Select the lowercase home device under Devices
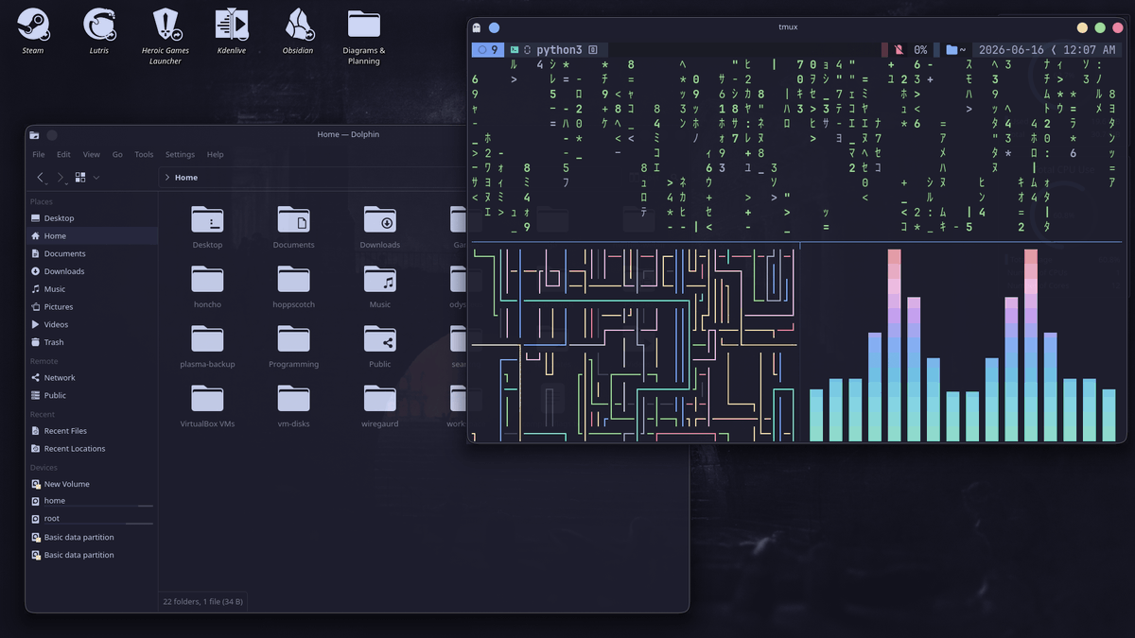 pyautogui.click(x=92, y=501)
